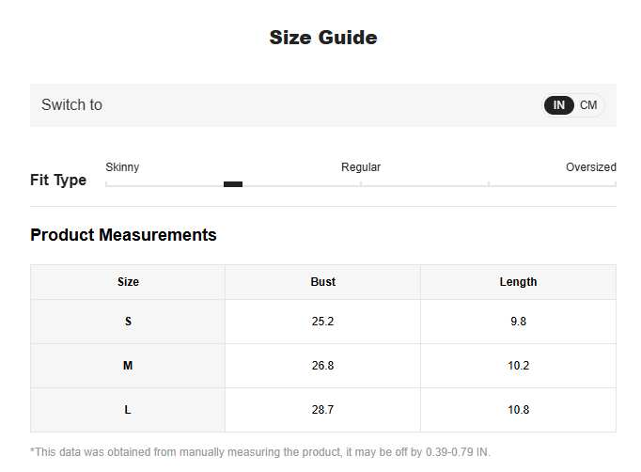Screen dimensions: 641x472
Task: Click the Skinny fit label
Action: point(122,166)
